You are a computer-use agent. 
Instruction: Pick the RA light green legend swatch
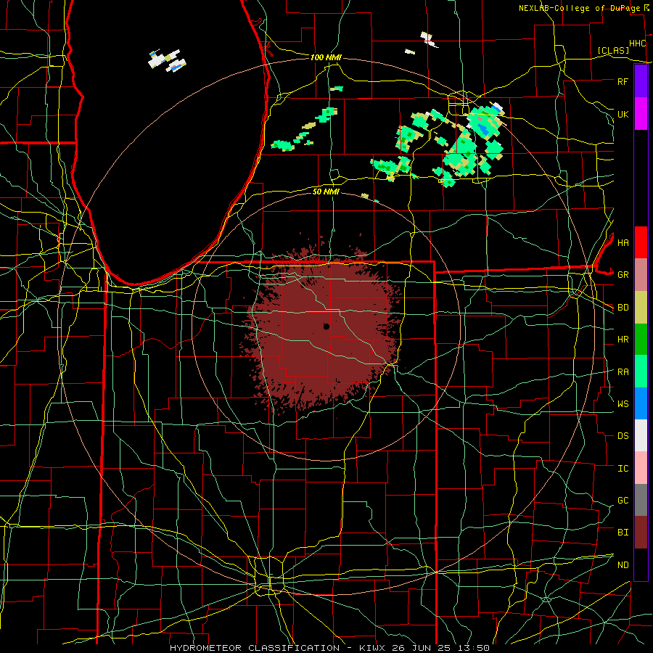tap(641, 371)
